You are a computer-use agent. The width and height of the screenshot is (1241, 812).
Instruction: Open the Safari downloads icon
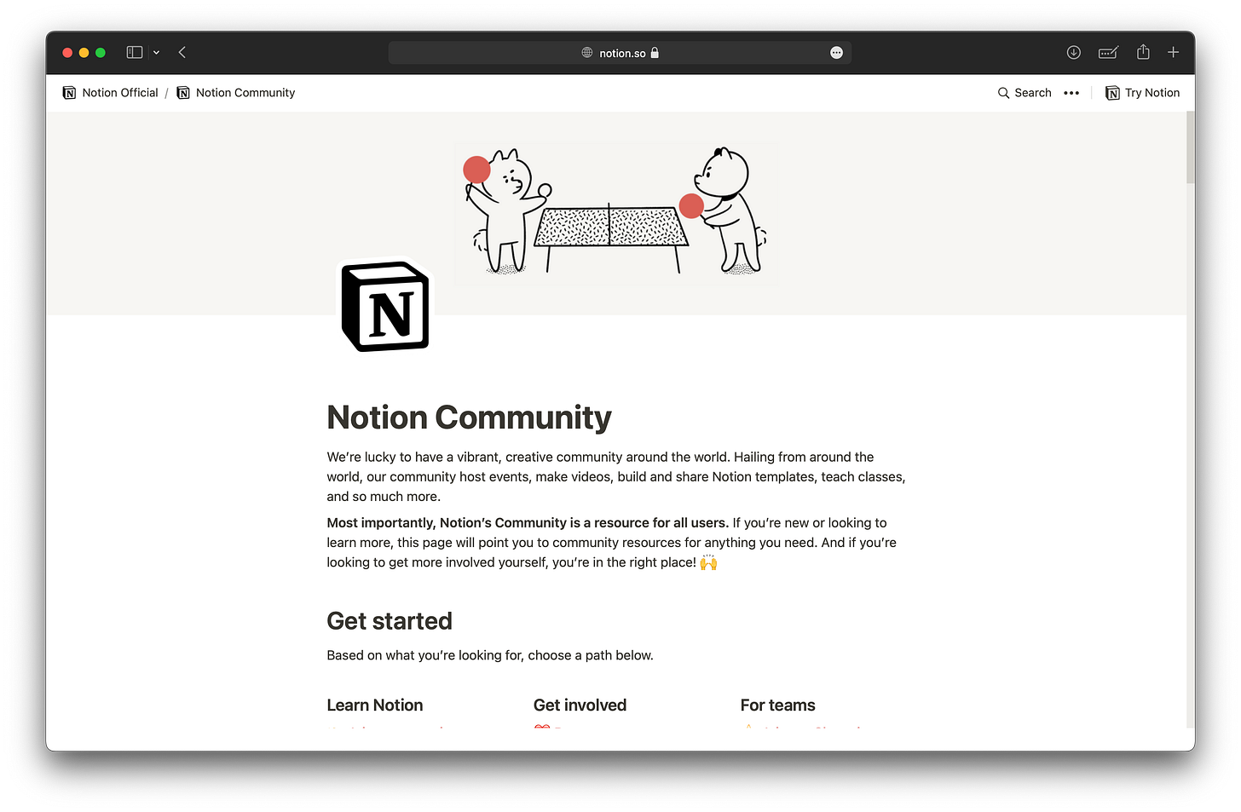(1074, 53)
